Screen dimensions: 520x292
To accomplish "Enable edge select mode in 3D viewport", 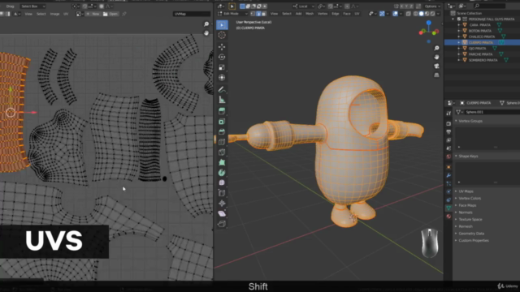I will (x=258, y=14).
